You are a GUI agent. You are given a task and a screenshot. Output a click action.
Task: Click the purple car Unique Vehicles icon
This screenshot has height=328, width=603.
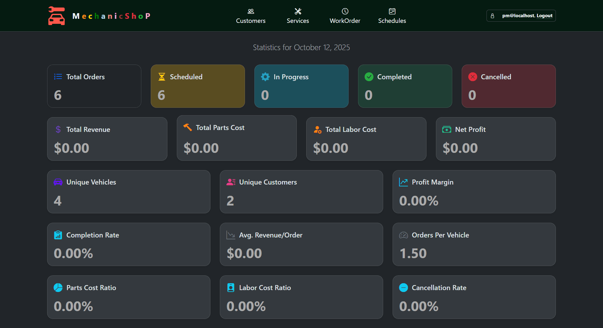(58, 182)
